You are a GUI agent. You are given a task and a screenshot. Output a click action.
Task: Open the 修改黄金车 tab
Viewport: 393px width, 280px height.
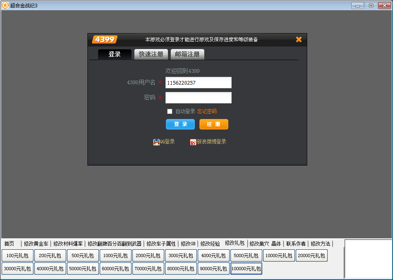coord(36,244)
